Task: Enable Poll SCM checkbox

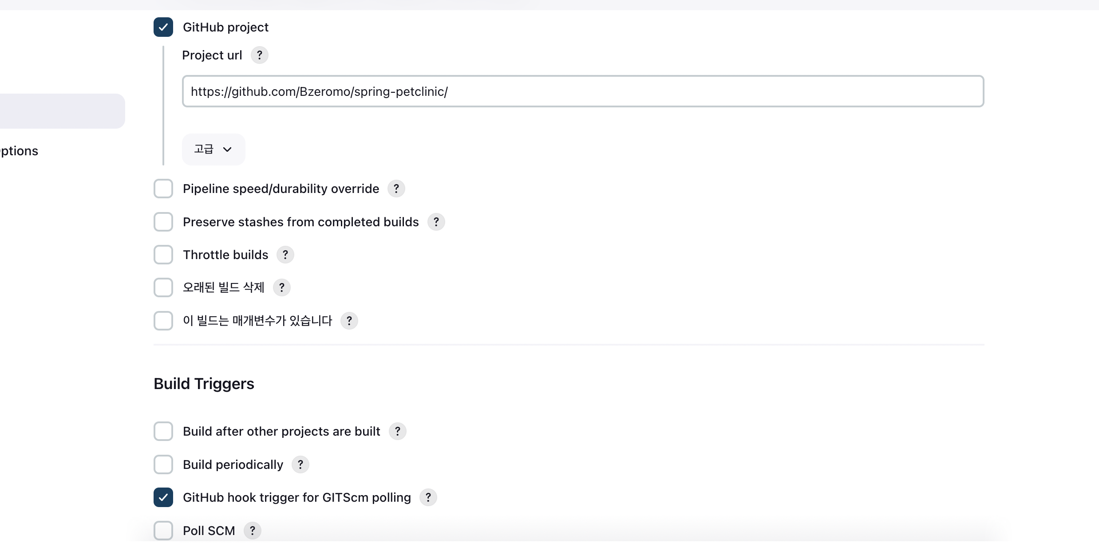Action: 163,531
